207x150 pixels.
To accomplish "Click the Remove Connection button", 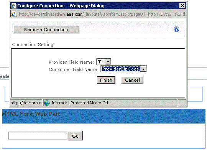I will pyautogui.click(x=46, y=30).
